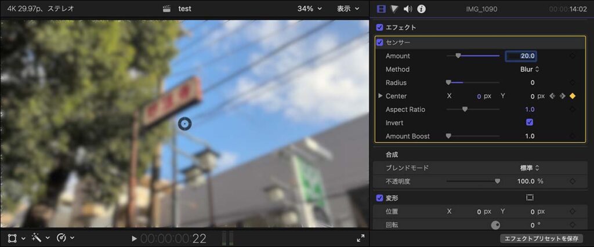
Task: Open the 34% zoom dropdown
Action: coord(309,9)
